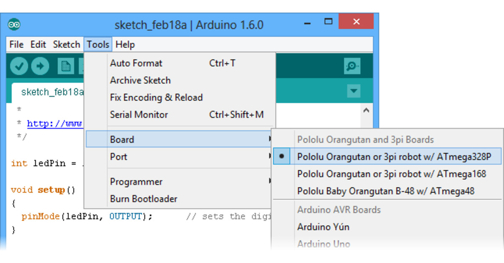
Task: Choose Archive Sketch
Action: 140,80
